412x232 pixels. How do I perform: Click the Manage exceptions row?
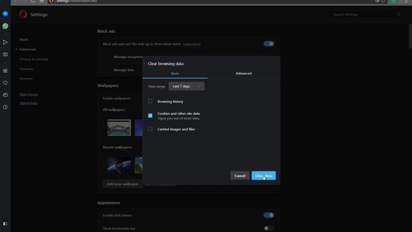[128, 57]
